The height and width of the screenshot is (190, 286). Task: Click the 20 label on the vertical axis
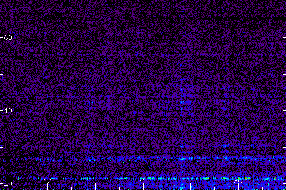[x=8, y=183]
